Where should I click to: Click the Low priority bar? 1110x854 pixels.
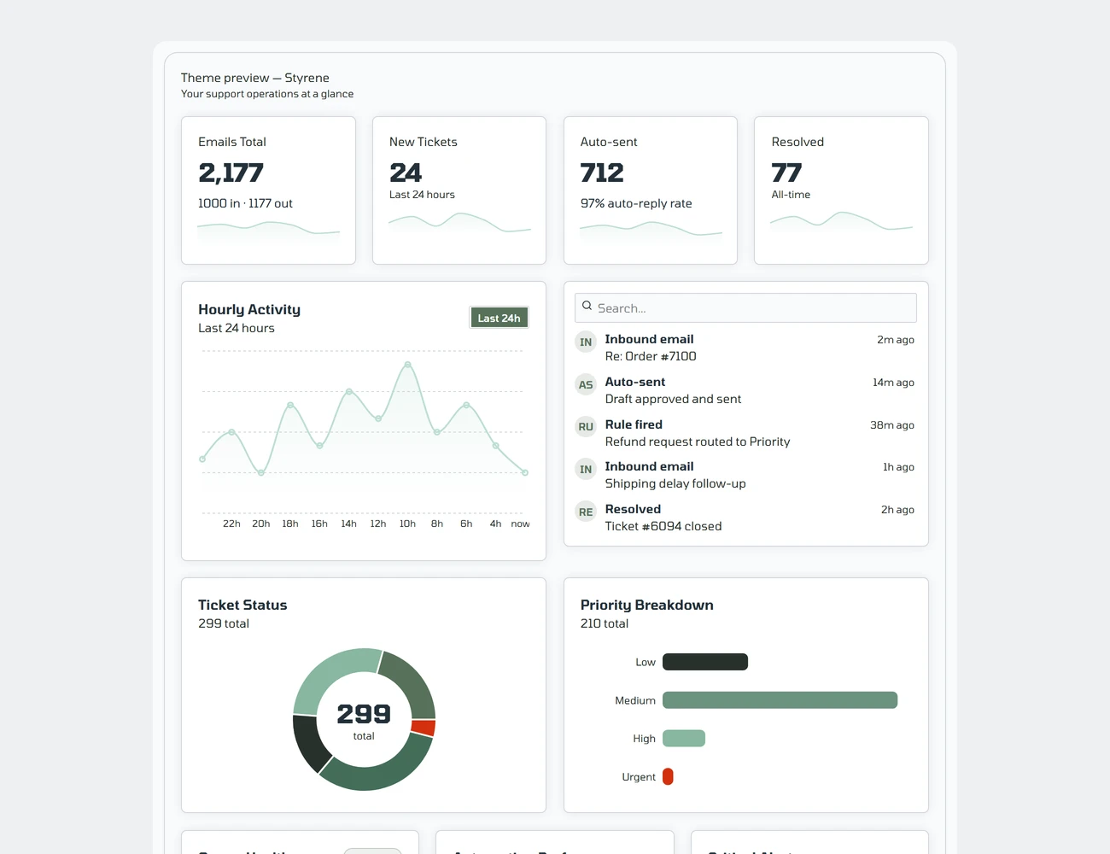tap(705, 662)
